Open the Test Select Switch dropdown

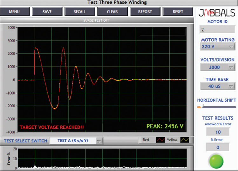tap(76, 141)
